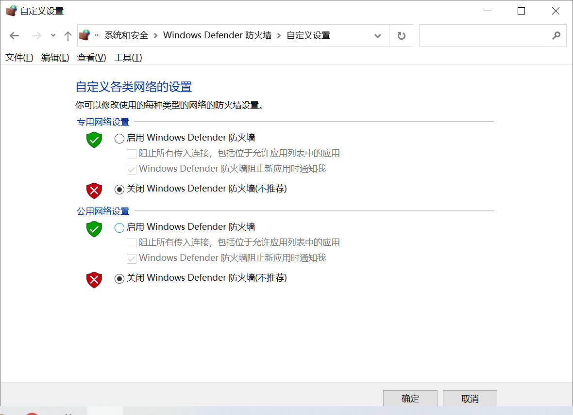Expand arrow after Windows Defender 防火墙 breadcrumb

click(279, 35)
